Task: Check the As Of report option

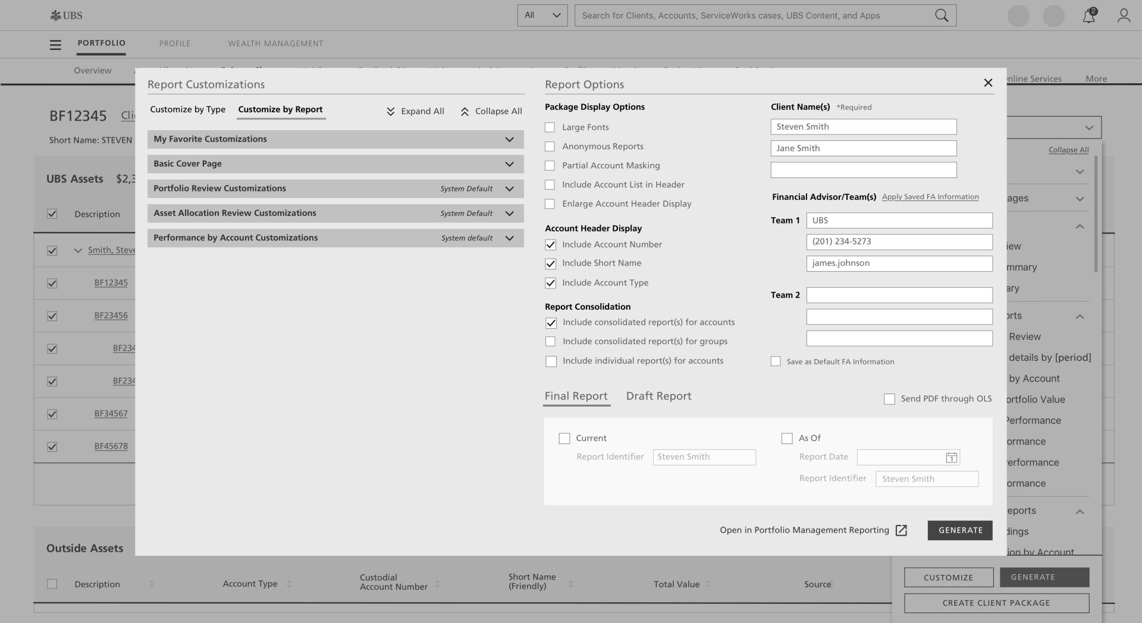Action: pyautogui.click(x=787, y=438)
